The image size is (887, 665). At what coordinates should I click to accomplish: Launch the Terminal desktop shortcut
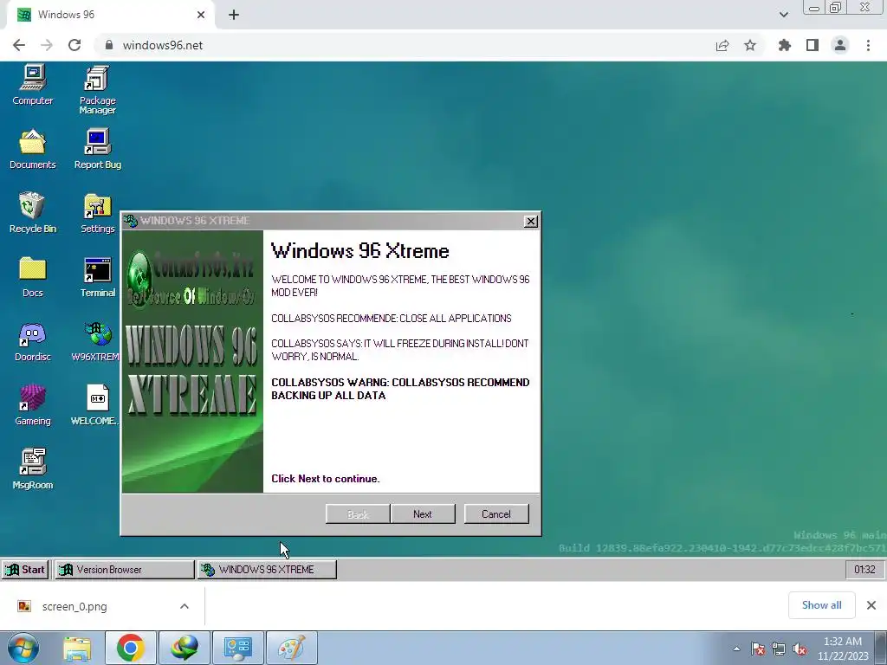(97, 277)
